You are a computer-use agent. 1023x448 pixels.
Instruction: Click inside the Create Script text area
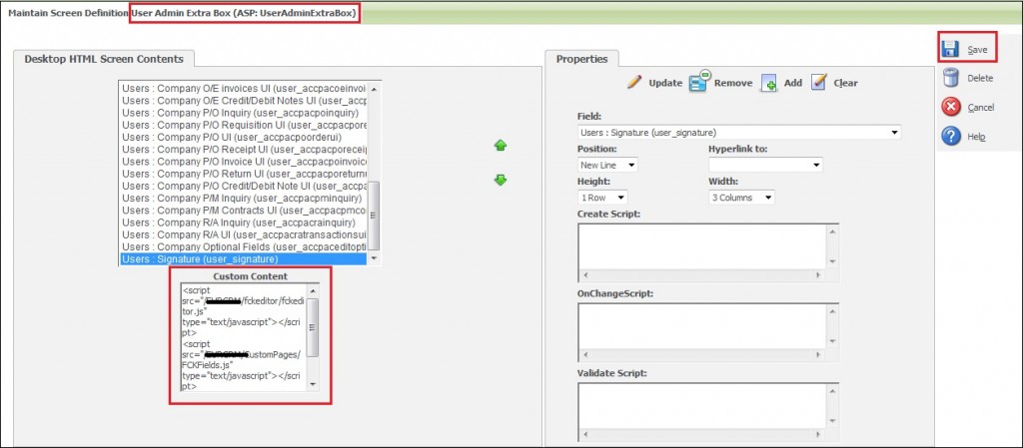click(701, 244)
